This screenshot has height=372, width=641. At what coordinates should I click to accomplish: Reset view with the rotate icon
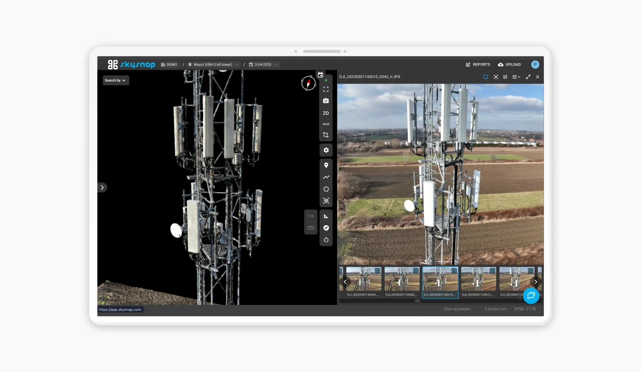[x=326, y=240]
